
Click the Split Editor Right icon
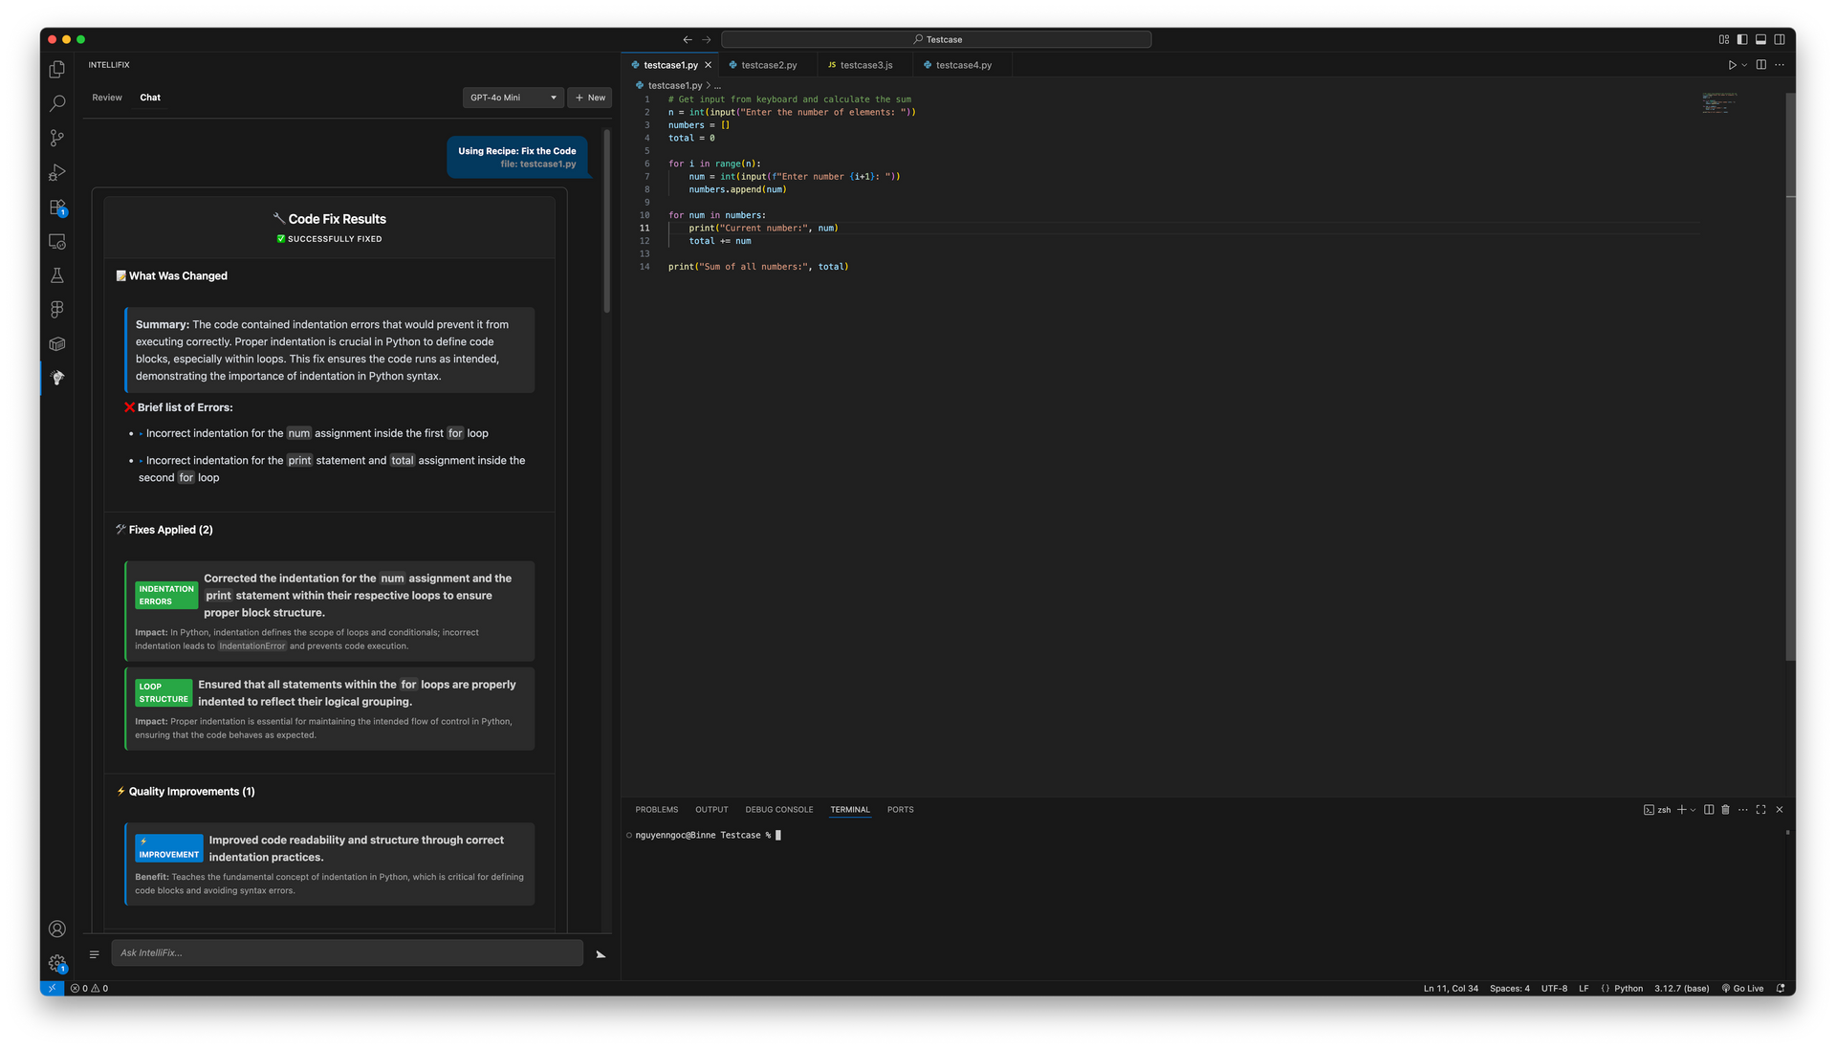pos(1760,65)
